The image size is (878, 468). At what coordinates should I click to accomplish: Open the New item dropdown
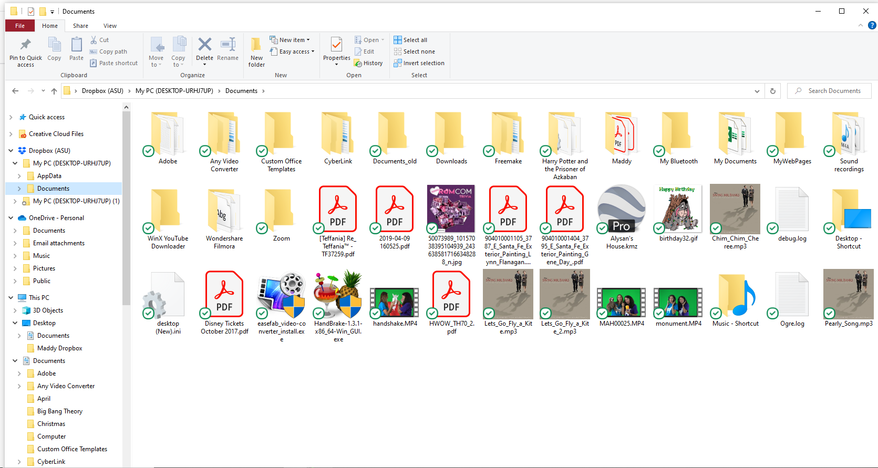pos(290,40)
